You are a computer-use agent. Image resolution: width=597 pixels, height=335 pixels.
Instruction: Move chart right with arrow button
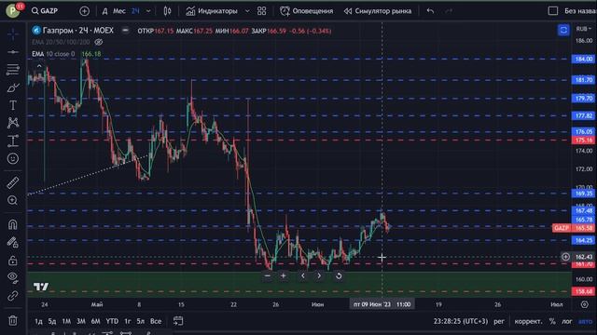point(319,275)
